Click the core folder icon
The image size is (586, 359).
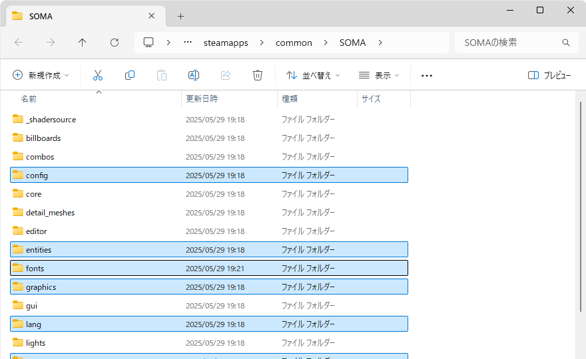(x=17, y=193)
